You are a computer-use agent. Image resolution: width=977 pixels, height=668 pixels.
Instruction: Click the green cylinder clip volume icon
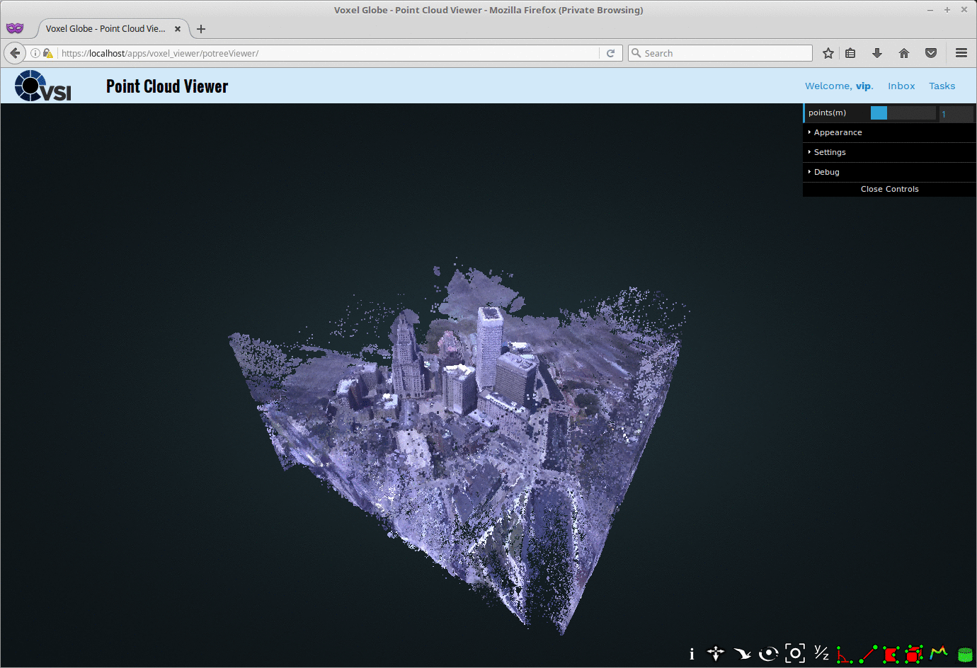pyautogui.click(x=964, y=655)
